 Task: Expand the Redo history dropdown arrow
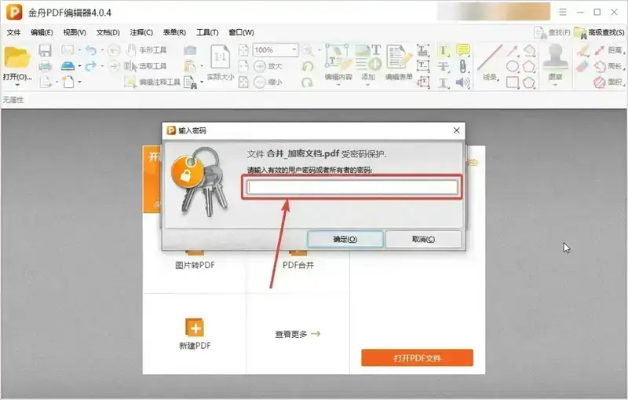pyautogui.click(x=102, y=66)
